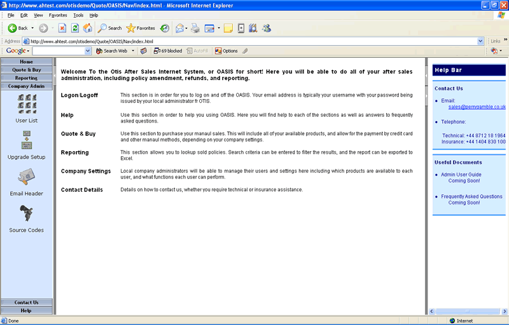The image size is (509, 325).
Task: Click the Forward arrow button
Action: 43,28
